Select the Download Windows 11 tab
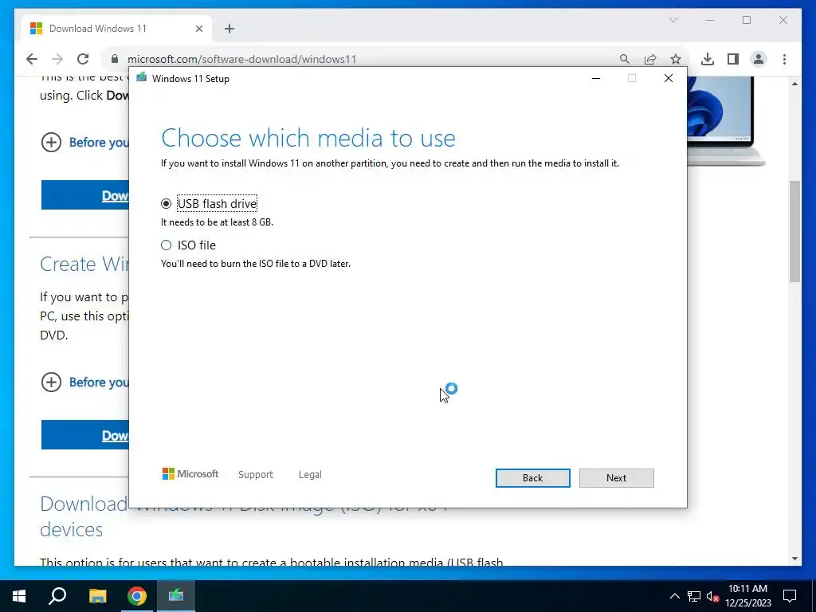The height and width of the screenshot is (612, 816). point(117,28)
